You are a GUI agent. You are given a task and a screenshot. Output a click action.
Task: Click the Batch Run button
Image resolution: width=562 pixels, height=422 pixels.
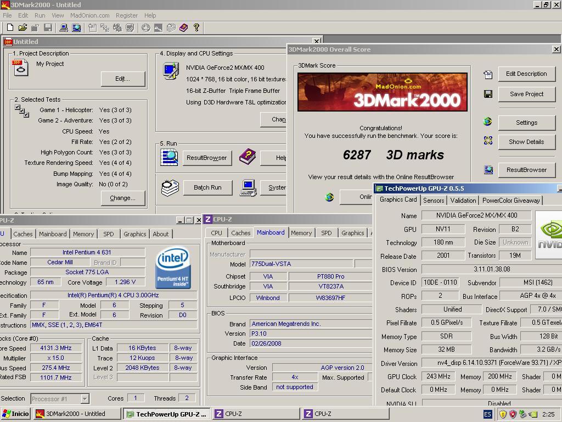pyautogui.click(x=207, y=188)
